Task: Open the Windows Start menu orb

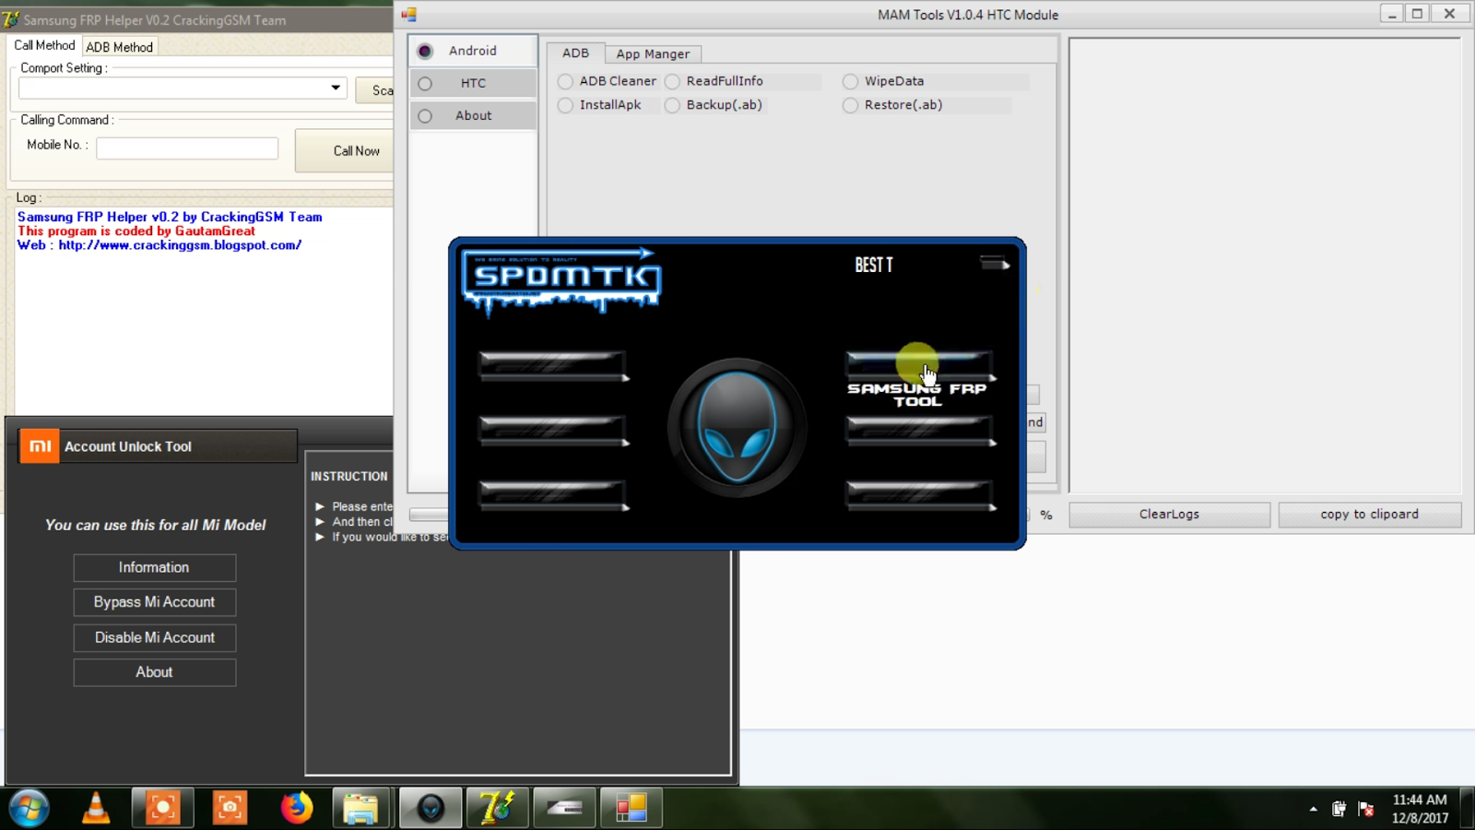Action: (x=29, y=808)
